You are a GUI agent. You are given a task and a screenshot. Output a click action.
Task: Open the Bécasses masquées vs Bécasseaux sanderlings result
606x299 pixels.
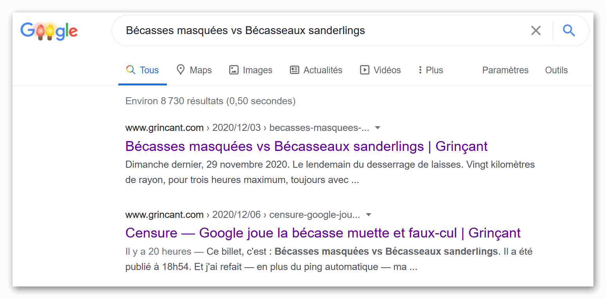point(306,146)
